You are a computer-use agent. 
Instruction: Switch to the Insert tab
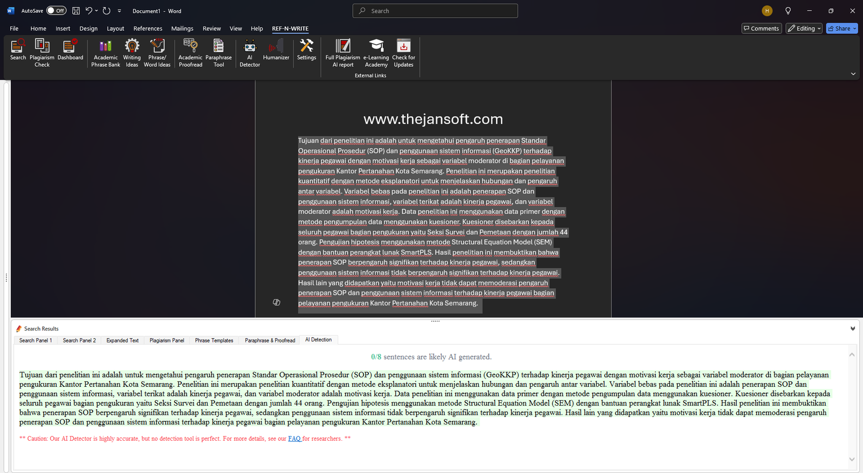(63, 29)
